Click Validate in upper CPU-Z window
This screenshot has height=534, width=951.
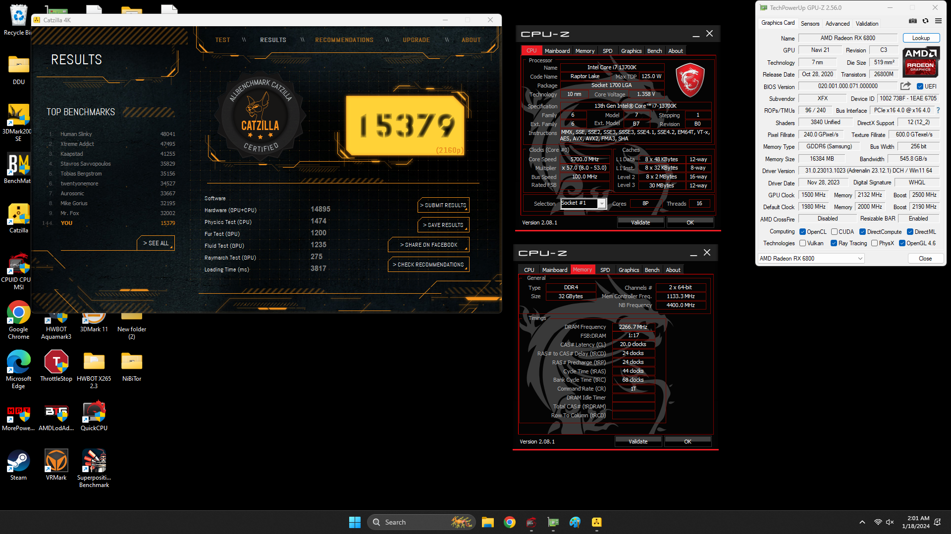[640, 222]
